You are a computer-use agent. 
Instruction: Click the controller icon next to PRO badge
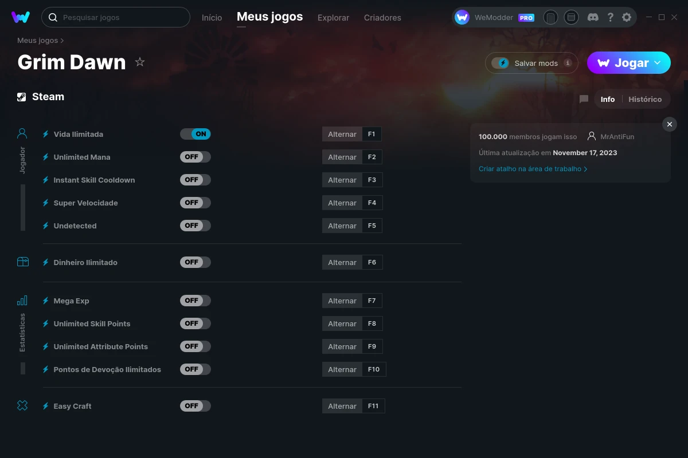[550, 18]
